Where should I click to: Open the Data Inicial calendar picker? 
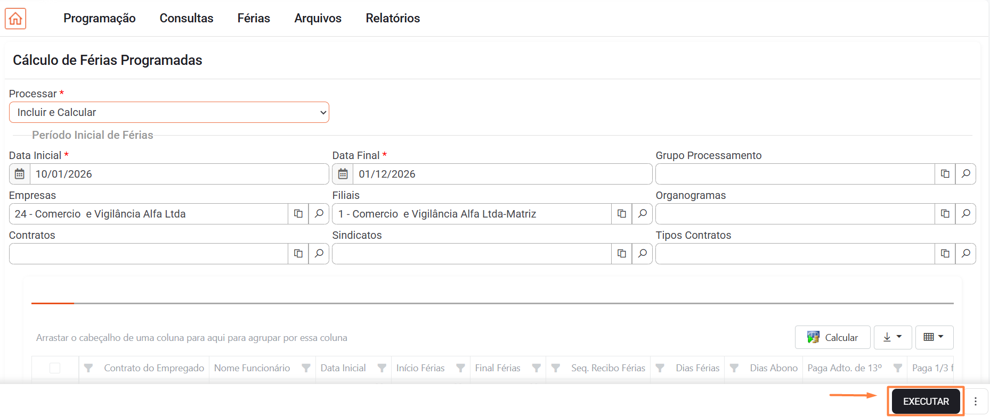pyautogui.click(x=20, y=174)
